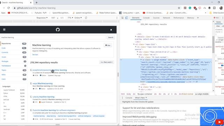Star the Machine learning topic
This screenshot has height=126, width=224.
click(108, 45)
